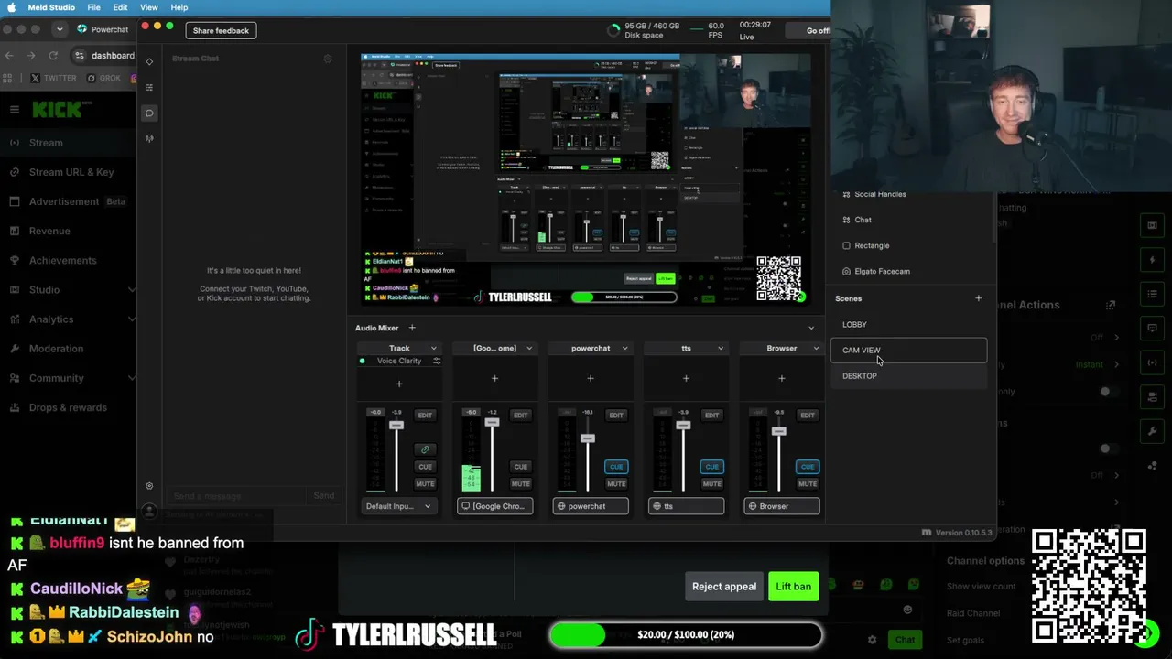Click Reject appeal
This screenshot has width=1172, height=659.
tap(724, 587)
